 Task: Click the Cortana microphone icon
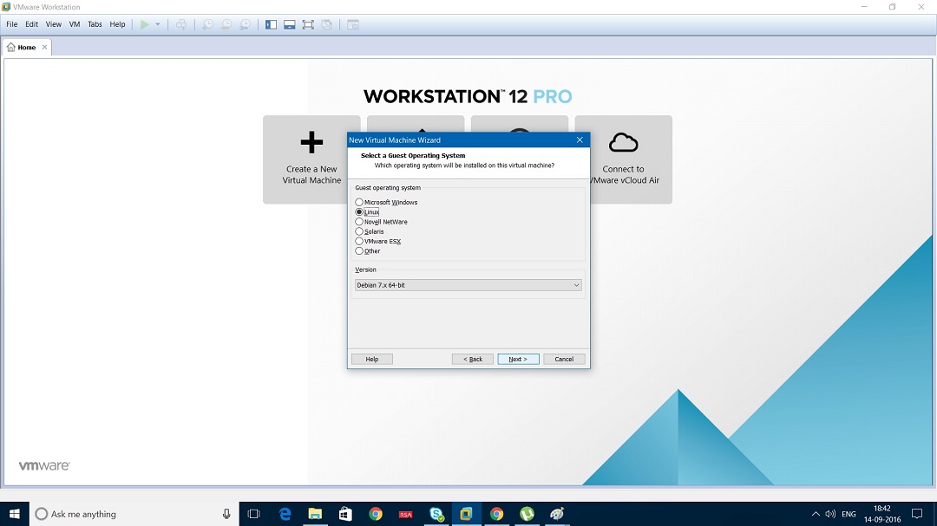pos(226,514)
